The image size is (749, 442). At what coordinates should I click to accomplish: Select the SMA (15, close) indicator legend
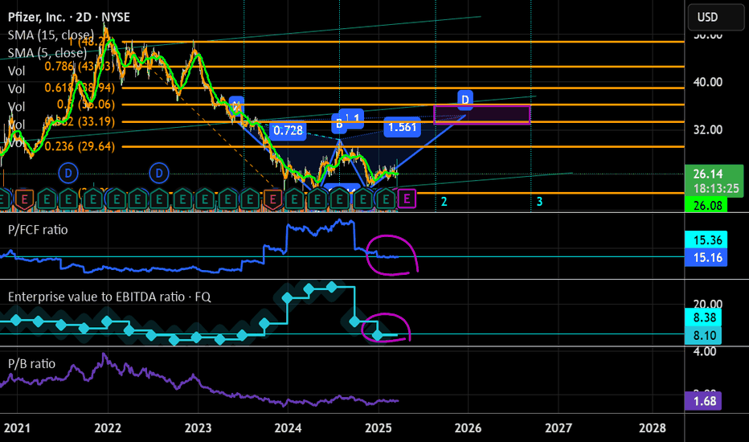[x=51, y=35]
